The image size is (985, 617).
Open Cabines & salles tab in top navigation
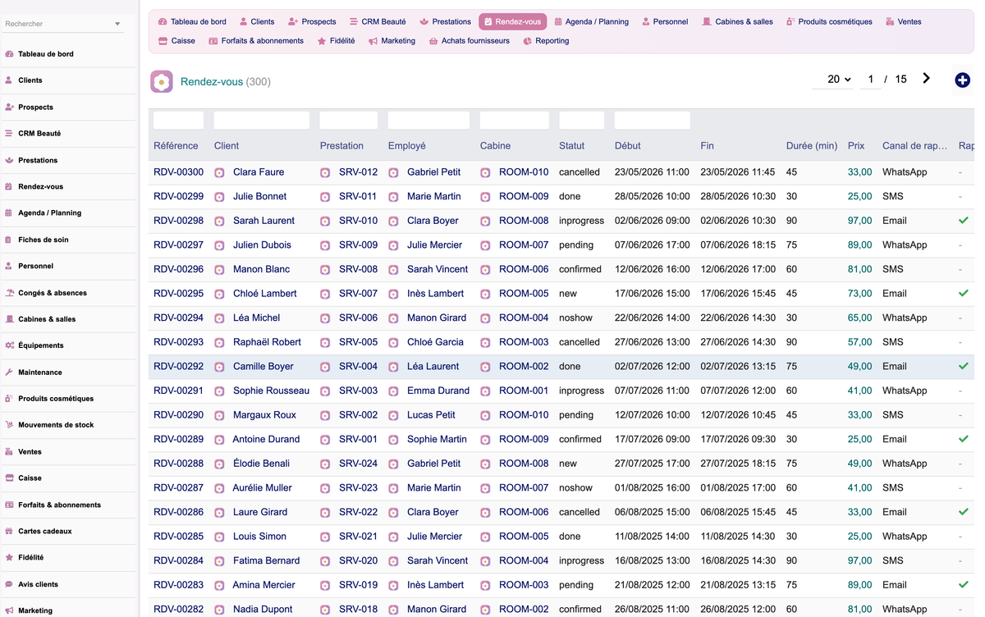(737, 21)
